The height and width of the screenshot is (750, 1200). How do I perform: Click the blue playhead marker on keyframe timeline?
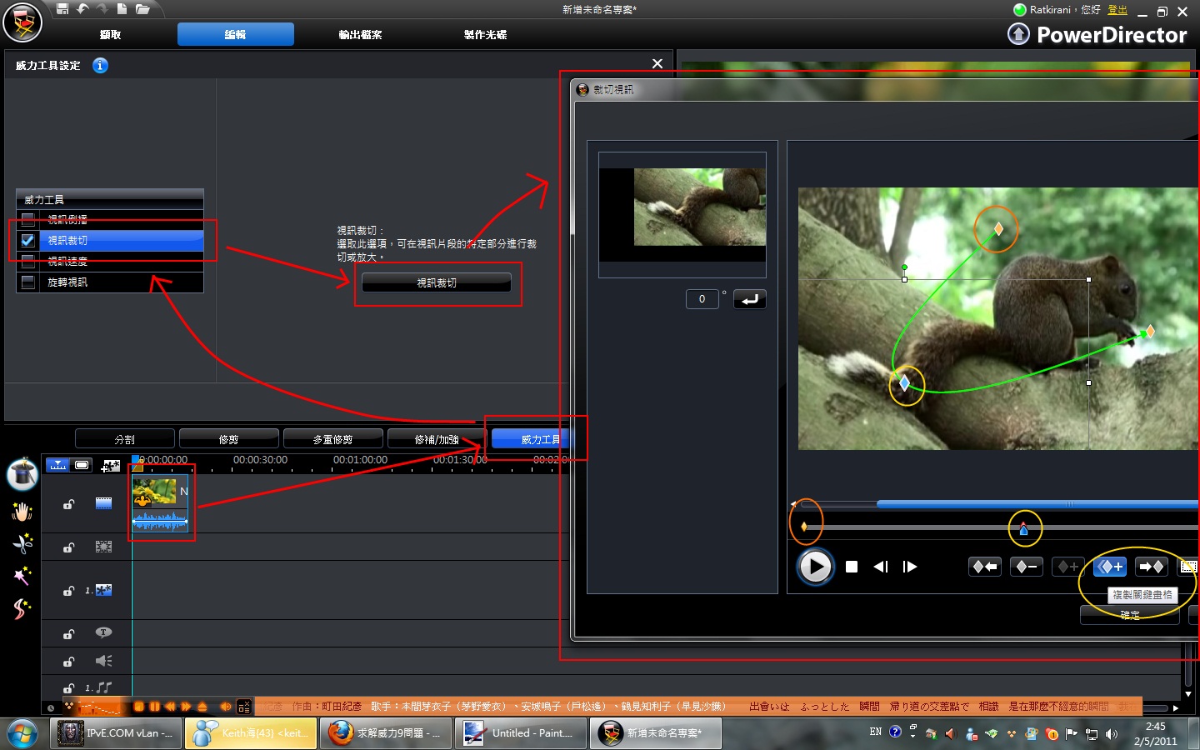click(1023, 528)
